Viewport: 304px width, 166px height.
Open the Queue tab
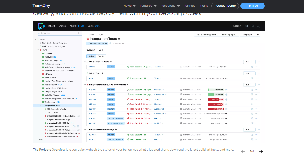(94, 26)
